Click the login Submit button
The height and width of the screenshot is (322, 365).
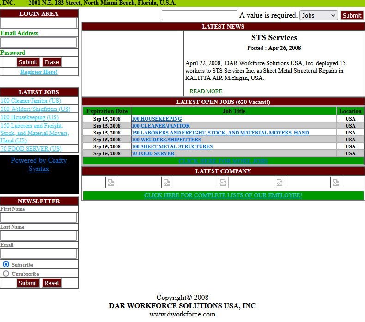click(x=28, y=62)
